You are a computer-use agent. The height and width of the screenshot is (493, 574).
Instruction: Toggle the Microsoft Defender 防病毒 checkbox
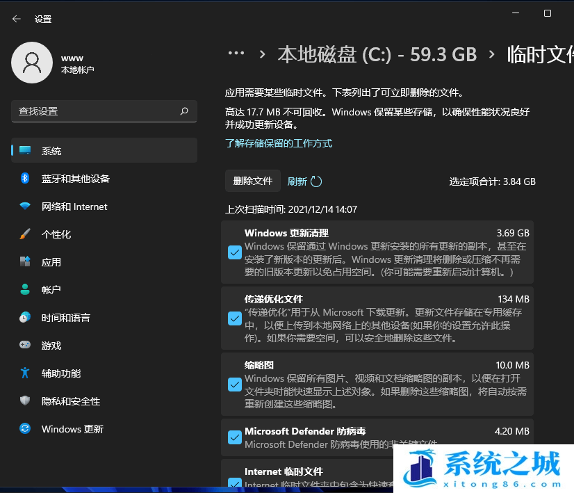pyautogui.click(x=234, y=437)
